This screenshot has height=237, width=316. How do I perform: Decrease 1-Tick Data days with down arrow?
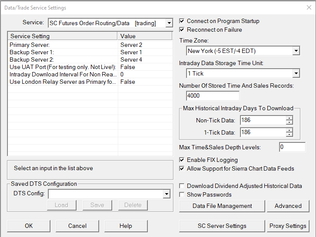[289, 135]
